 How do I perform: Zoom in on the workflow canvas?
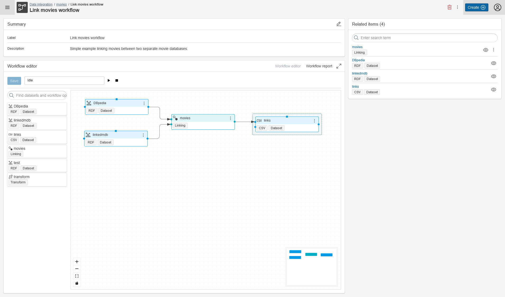tap(77, 262)
